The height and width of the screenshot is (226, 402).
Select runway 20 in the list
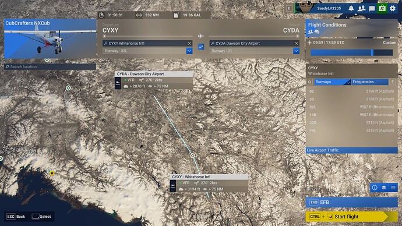pyautogui.click(x=351, y=99)
